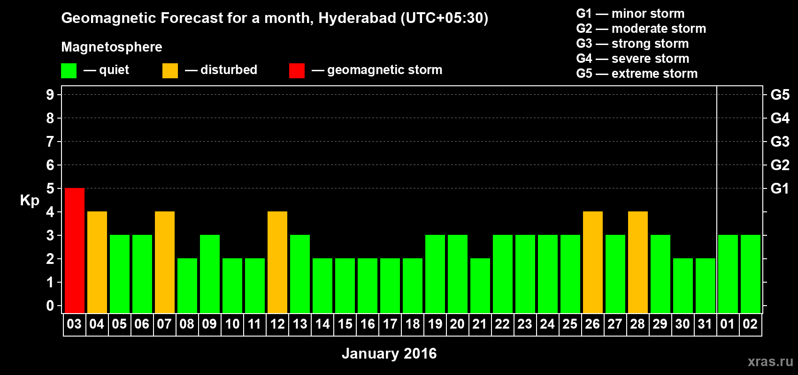Select the green bar for day 08

pyautogui.click(x=187, y=285)
